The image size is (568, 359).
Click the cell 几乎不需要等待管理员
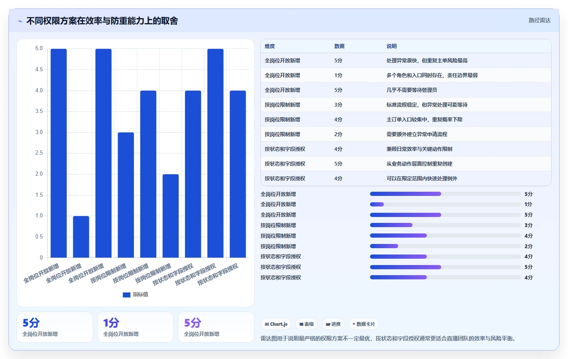(x=412, y=90)
